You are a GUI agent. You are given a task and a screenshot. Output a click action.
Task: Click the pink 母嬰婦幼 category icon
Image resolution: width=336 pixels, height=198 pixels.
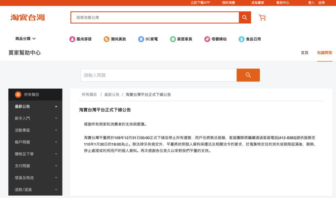pyautogui.click(x=207, y=39)
